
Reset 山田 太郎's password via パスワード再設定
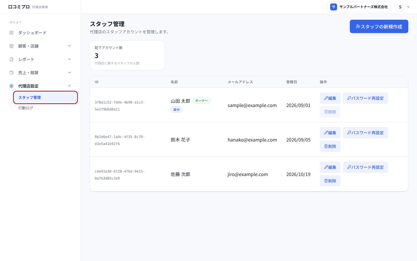(x=365, y=98)
